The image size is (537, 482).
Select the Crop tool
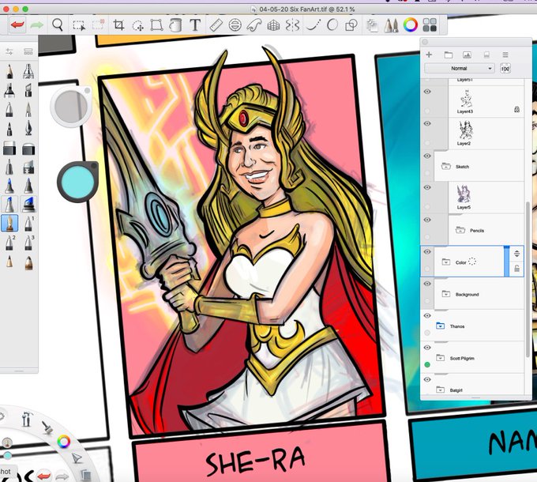click(118, 25)
